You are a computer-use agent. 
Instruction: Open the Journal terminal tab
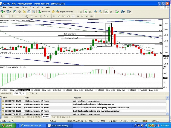pos(65,117)
